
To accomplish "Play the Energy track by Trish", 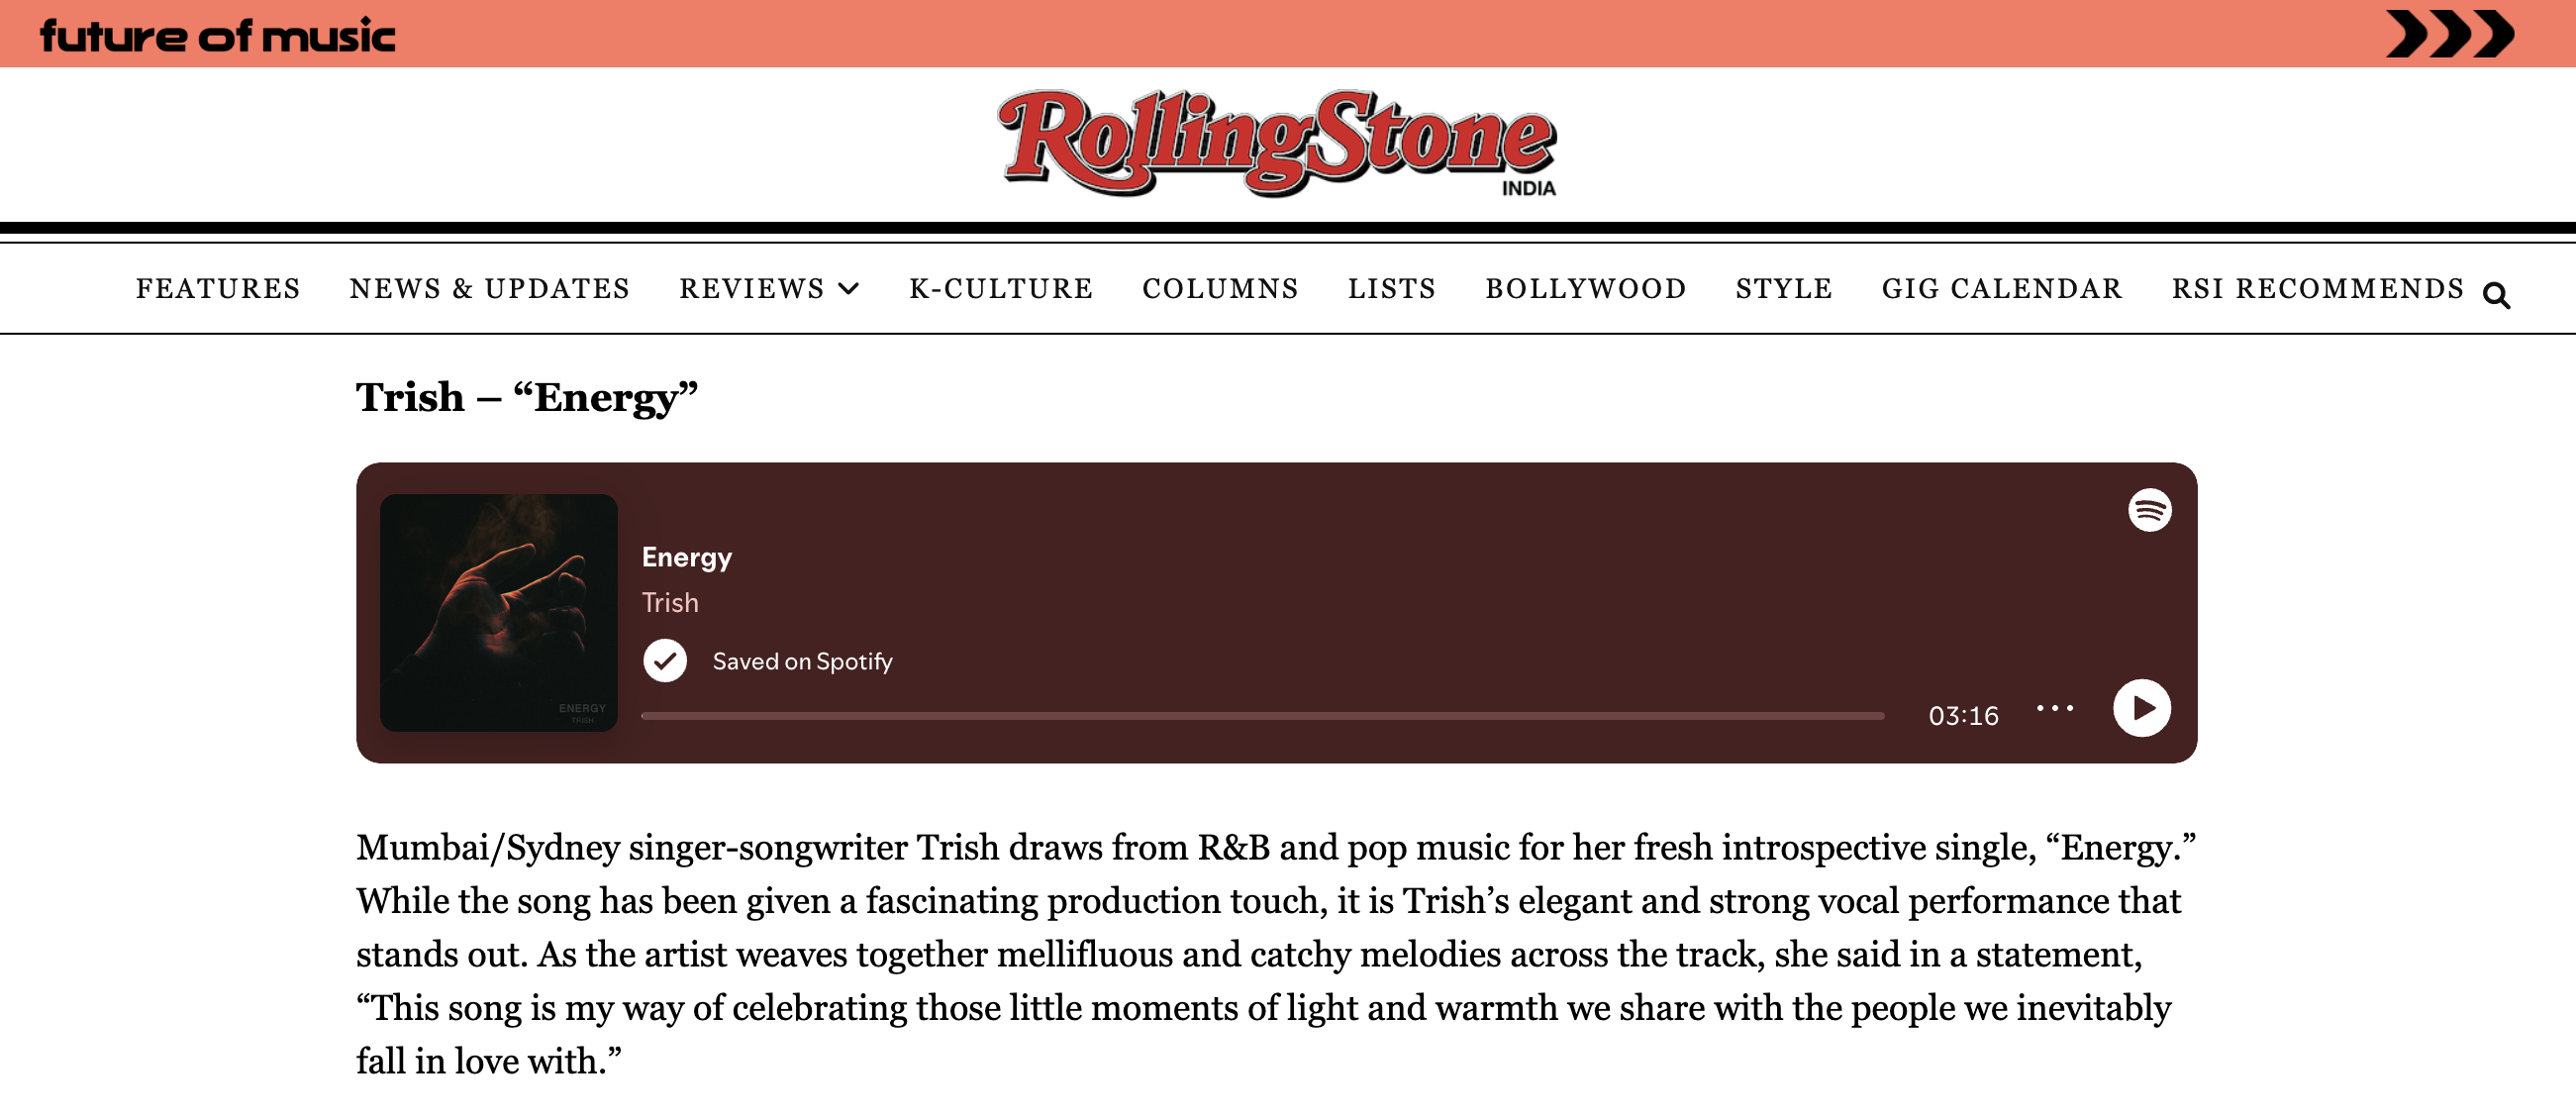I will click(2141, 708).
